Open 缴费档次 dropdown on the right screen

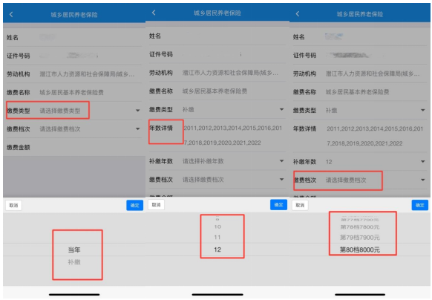[360, 180]
